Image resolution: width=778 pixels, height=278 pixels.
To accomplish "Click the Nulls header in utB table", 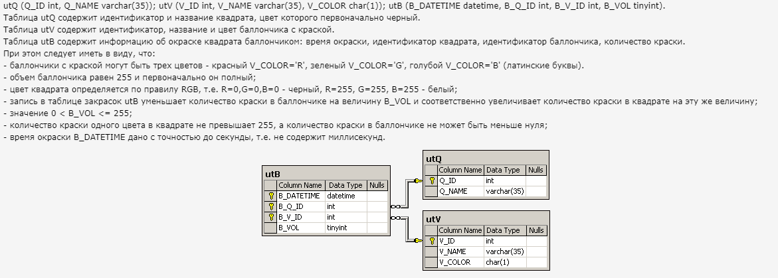I will 377,185.
